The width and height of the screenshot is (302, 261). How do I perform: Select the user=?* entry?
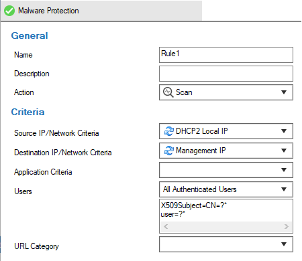(x=173, y=214)
